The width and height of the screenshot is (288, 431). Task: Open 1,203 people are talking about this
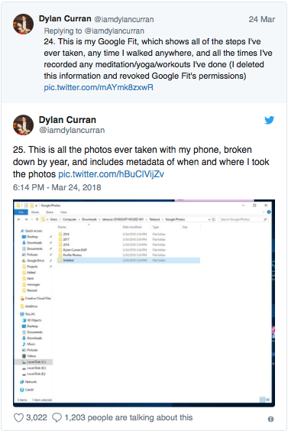point(128,417)
